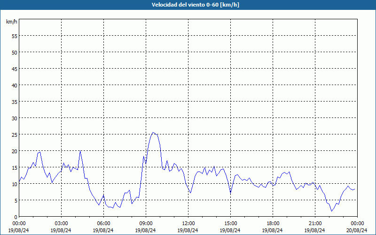The width and height of the screenshot is (376, 235).
Task: Click the chart title 'Velocidad del viento 0-60 [km/h]'
Action: click(x=195, y=5)
